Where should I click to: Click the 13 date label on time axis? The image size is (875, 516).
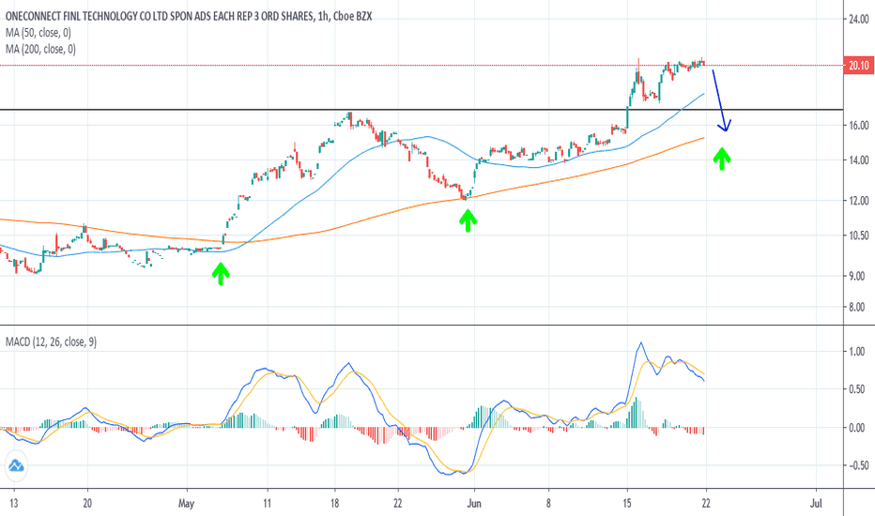(13, 504)
